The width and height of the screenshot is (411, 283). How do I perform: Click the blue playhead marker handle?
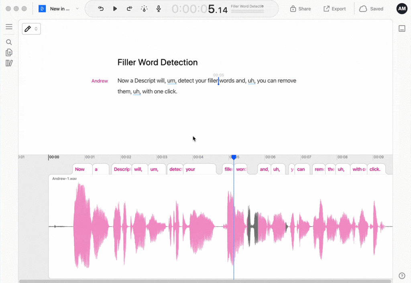pyautogui.click(x=234, y=157)
